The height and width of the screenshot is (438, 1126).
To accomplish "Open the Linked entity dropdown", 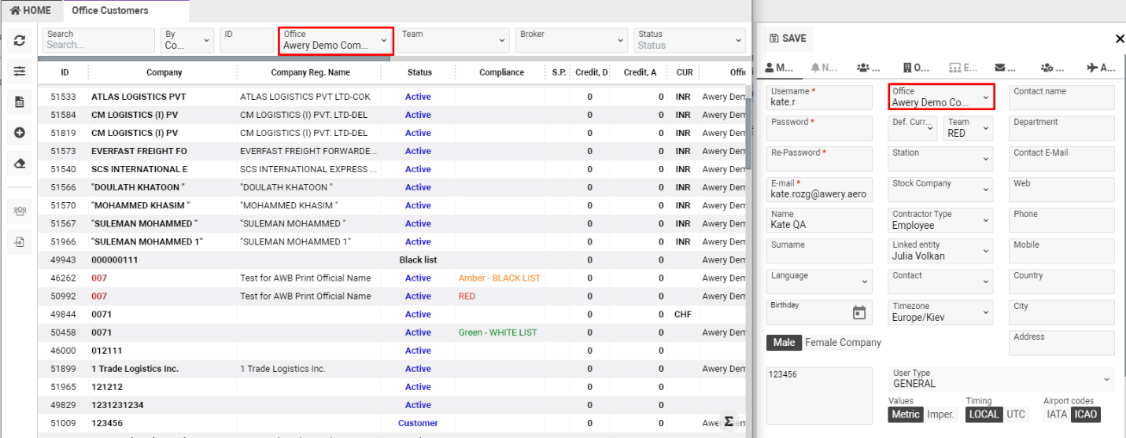I will tap(941, 250).
